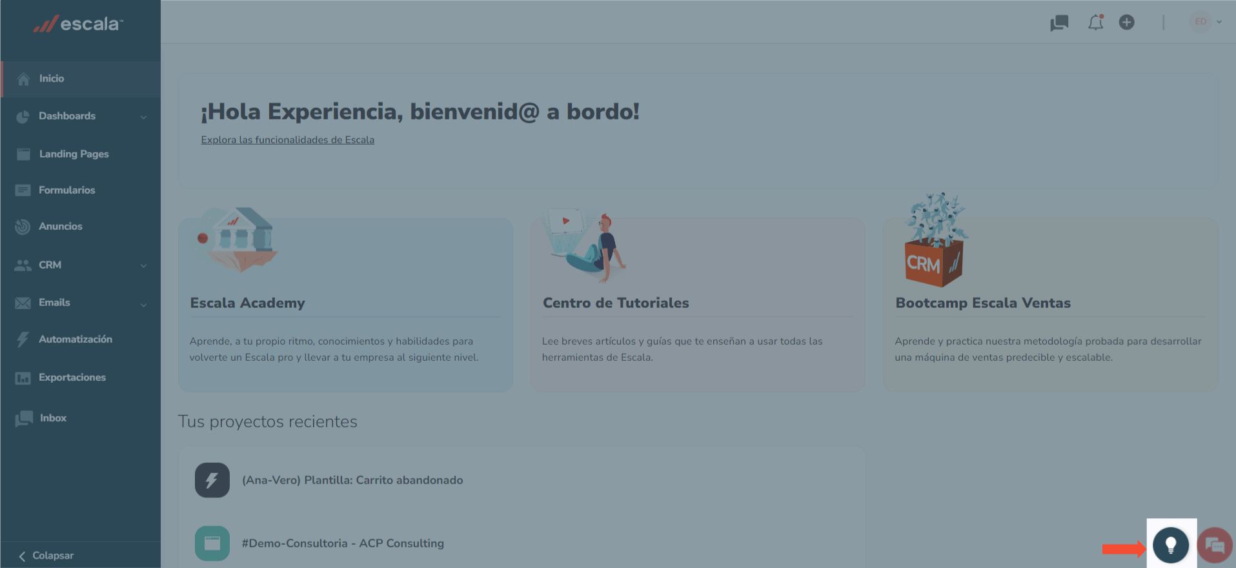Click the Escala Academy building illustration
Viewport: 1236px width, 568px height.
[238, 239]
